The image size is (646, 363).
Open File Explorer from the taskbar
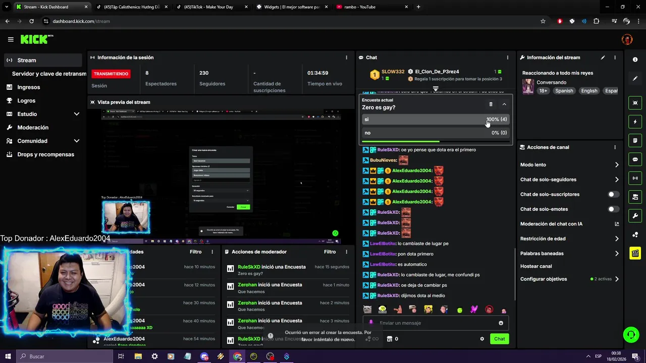[138, 356]
